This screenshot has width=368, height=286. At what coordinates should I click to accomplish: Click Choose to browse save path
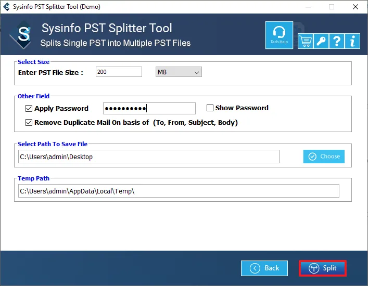324,157
